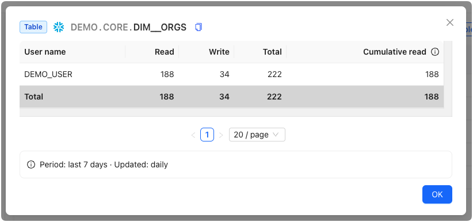Copy the DEMO.CORE.DIM__ORGS table name
Screen dimensions: 473x222
coord(198,27)
